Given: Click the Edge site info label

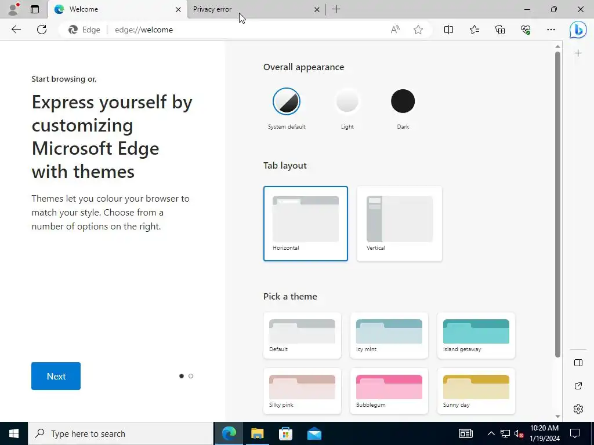Looking at the screenshot, I should point(84,30).
